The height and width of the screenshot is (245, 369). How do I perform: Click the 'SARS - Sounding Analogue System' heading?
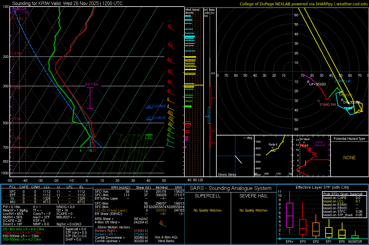pyautogui.click(x=230, y=188)
